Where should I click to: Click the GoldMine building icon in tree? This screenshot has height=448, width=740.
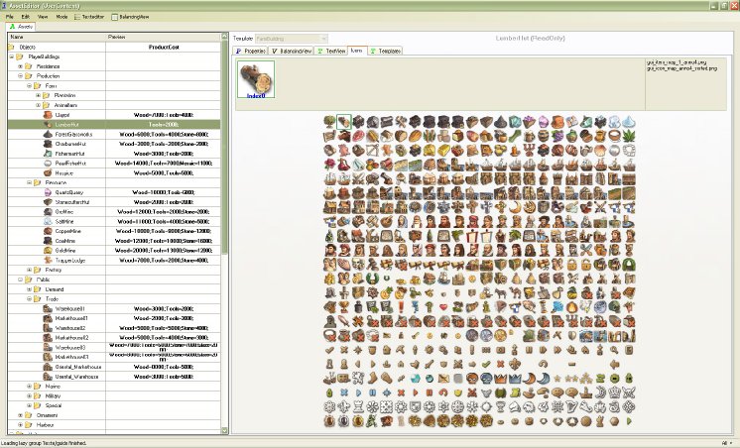tap(48, 251)
